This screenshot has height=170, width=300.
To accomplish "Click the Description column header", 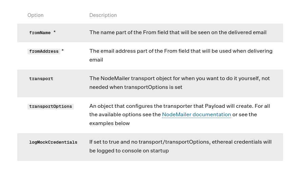I will [103, 15].
